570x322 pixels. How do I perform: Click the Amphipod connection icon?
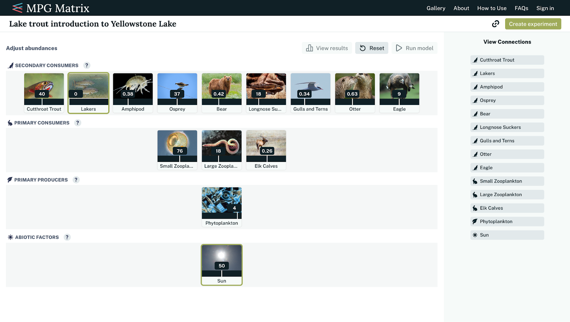pos(475,87)
